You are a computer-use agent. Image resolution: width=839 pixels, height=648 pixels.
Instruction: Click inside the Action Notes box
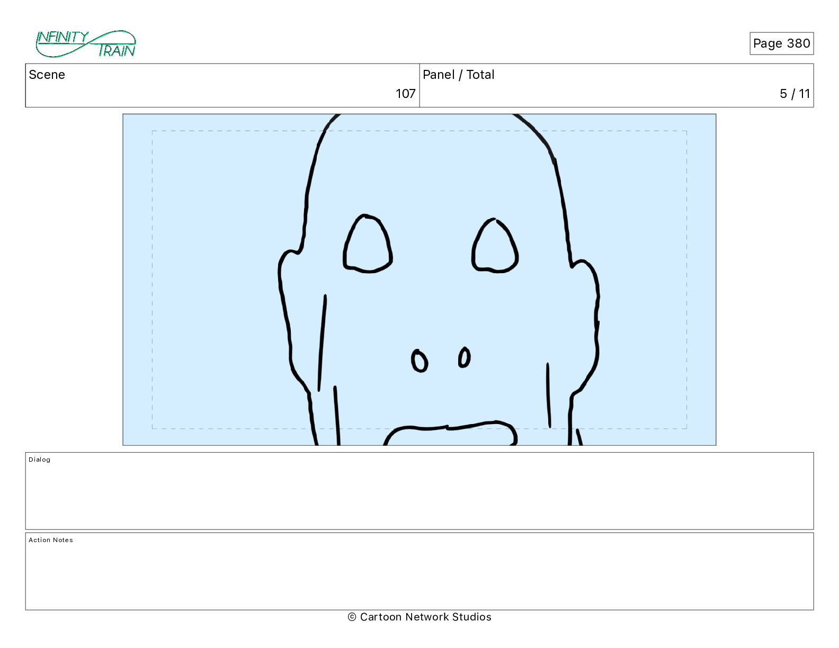tap(419, 571)
